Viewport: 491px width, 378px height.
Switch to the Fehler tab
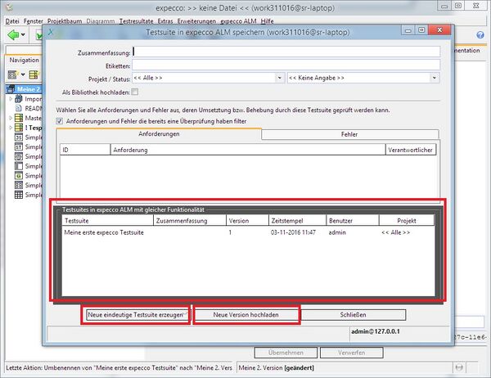tap(349, 133)
